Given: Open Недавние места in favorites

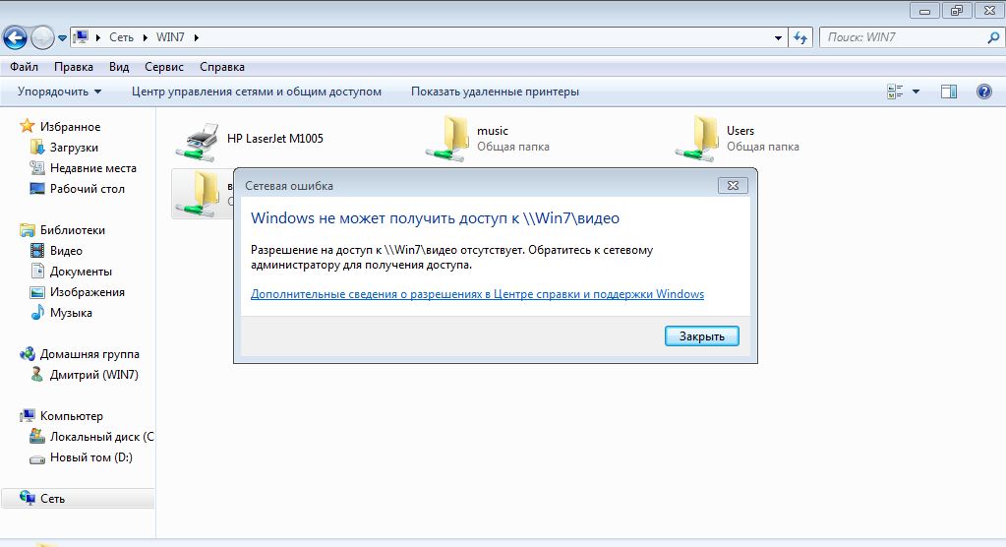Looking at the screenshot, I should coord(93,168).
